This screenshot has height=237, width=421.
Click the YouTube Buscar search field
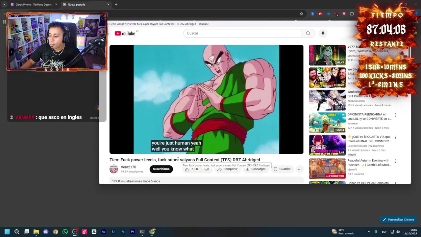(242, 33)
